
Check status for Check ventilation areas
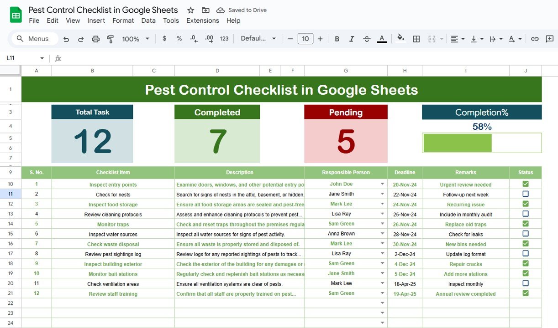[526, 283]
